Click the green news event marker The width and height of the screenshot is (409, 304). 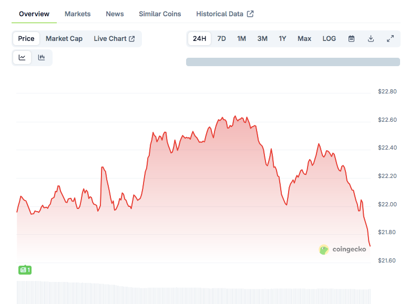[25, 270]
